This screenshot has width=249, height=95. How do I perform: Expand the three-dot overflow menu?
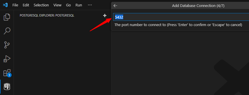90,5
